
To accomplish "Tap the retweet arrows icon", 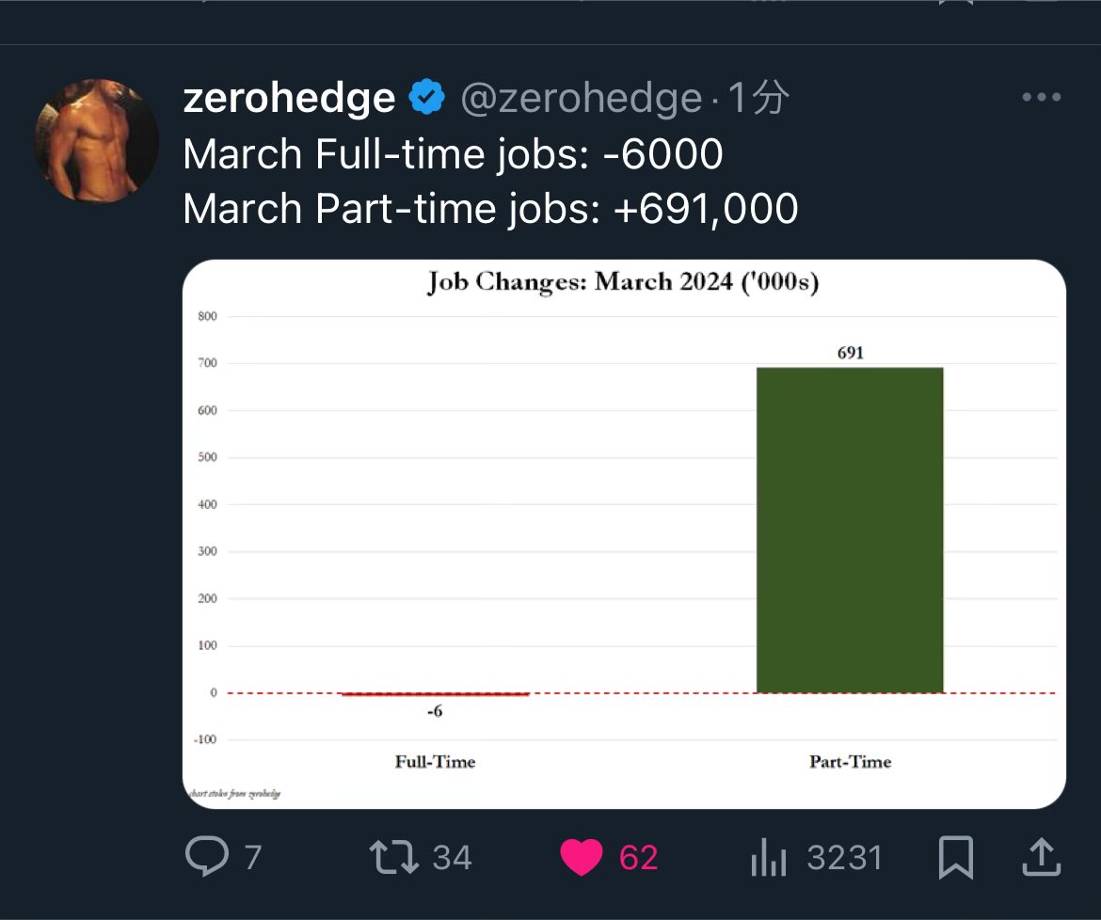I will pos(394,857).
